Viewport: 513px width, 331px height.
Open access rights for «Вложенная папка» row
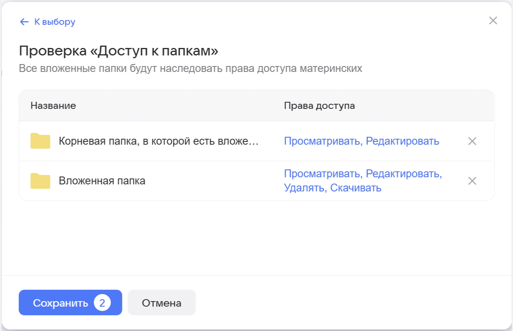(363, 181)
